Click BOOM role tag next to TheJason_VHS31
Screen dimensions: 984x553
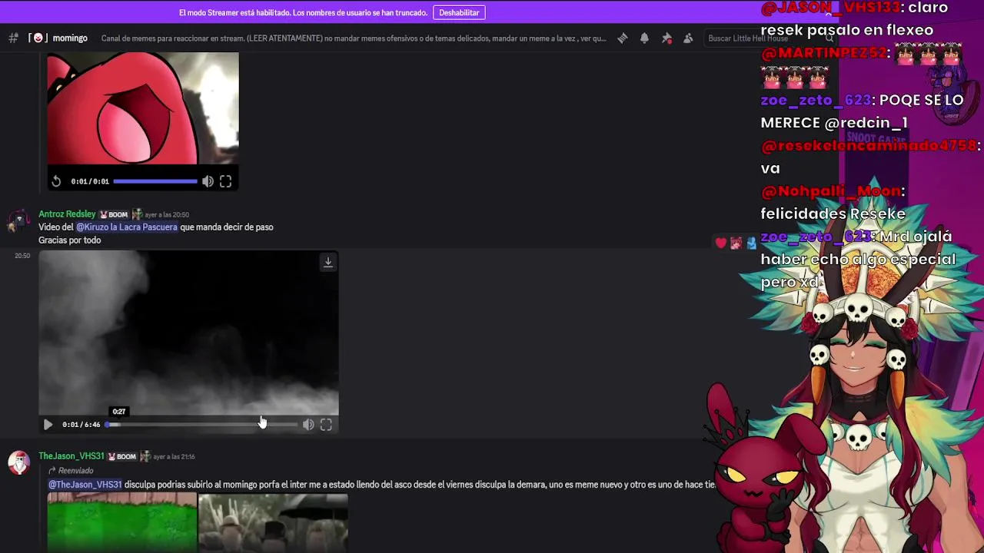click(x=121, y=456)
